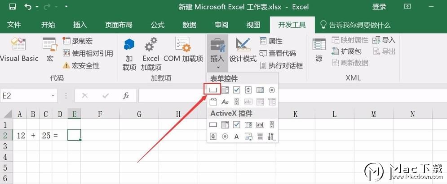Switch to the 页面布局 tab
Viewport: 447px width, 184px height.
point(119,25)
